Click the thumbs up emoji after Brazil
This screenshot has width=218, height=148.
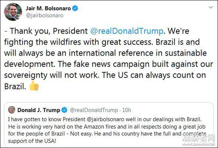[x=34, y=86]
